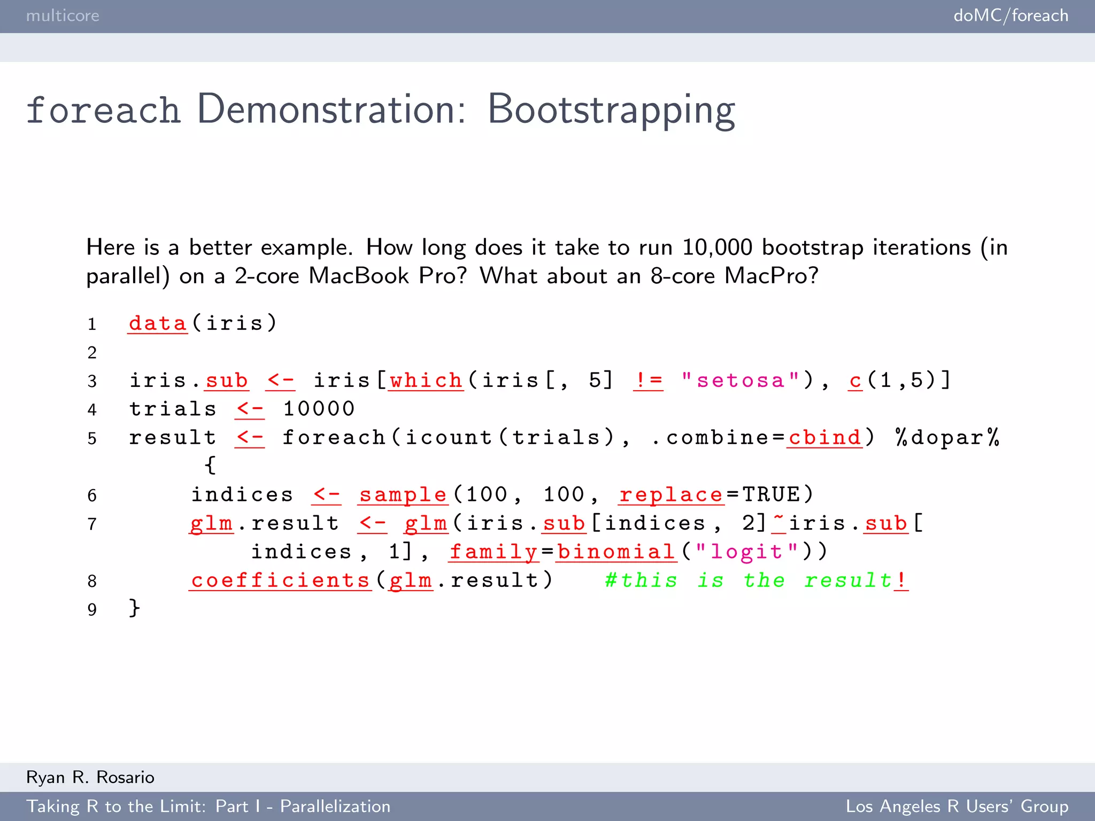Click the slide title 'foreach Demonstration: Bootstrapping'
This screenshot has width=1095, height=821.
tap(381, 110)
